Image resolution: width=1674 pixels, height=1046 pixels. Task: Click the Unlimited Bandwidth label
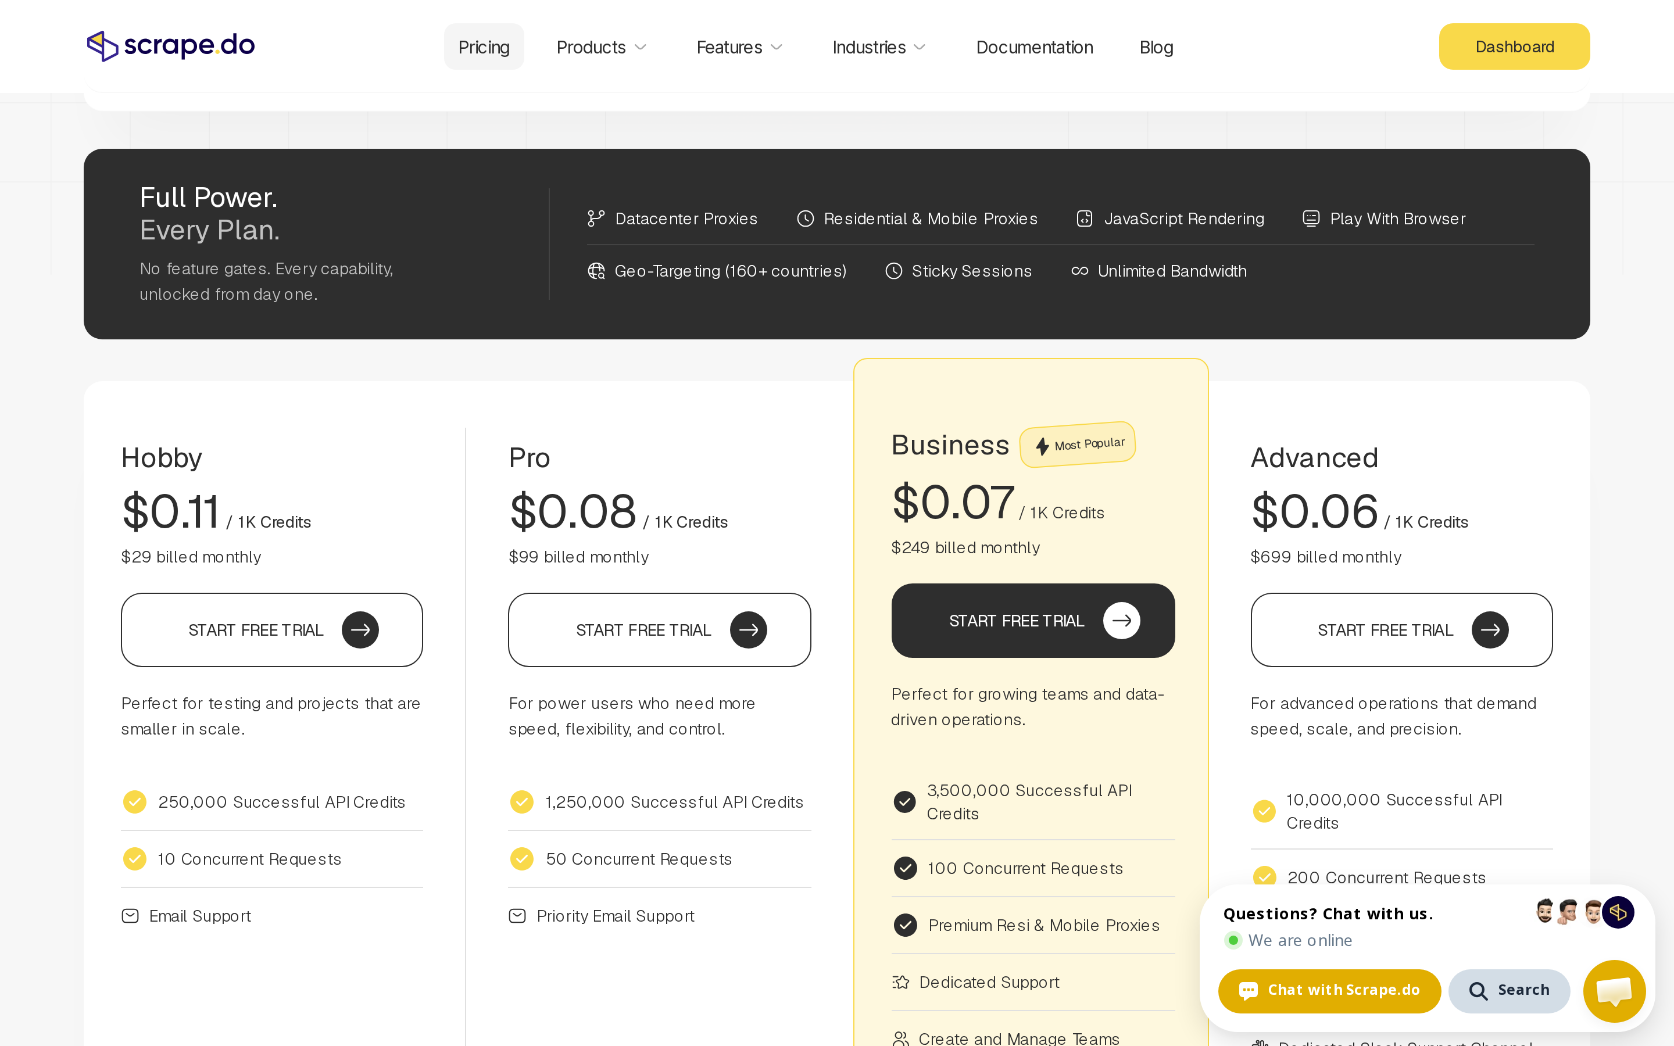click(x=1172, y=271)
